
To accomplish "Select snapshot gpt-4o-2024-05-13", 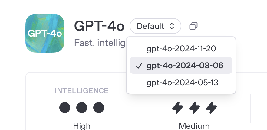I will [181, 82].
